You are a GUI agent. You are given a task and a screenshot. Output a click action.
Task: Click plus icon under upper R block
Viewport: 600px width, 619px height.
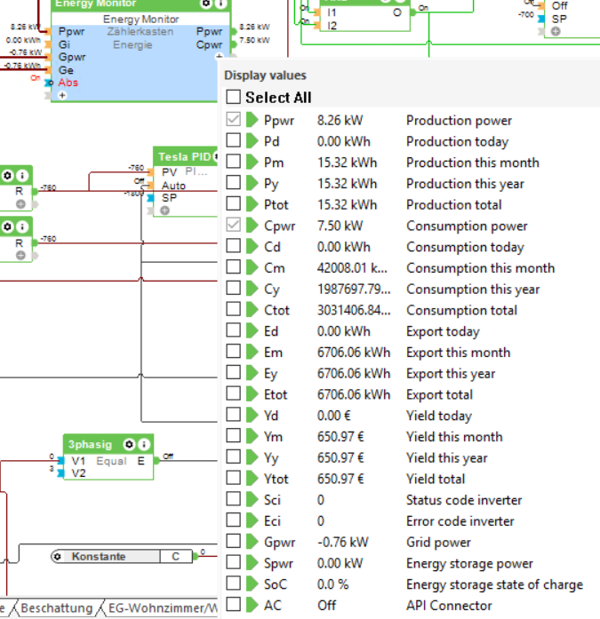pyautogui.click(x=20, y=204)
